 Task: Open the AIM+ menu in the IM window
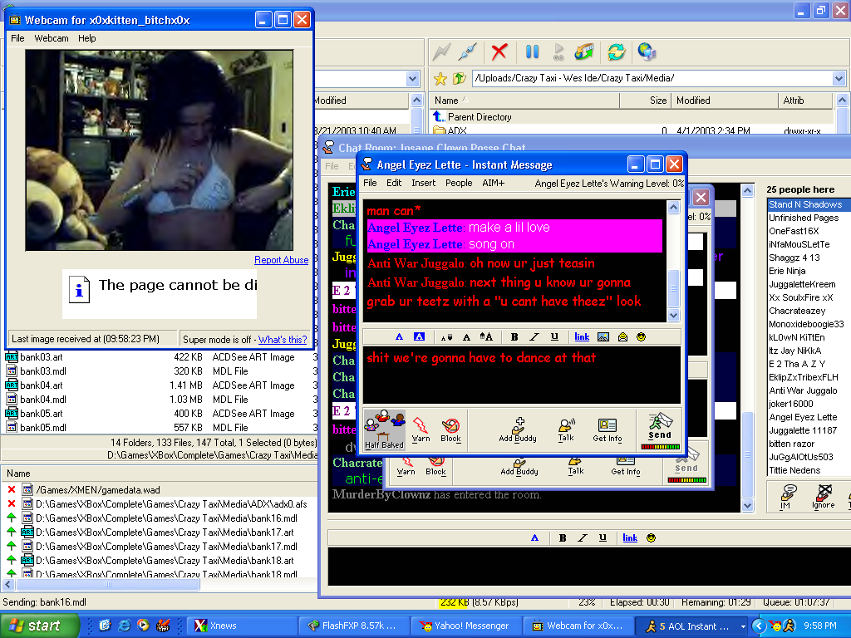tap(493, 183)
